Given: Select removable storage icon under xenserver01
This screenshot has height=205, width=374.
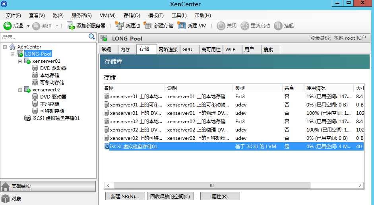Looking at the screenshot, I should 35,83.
